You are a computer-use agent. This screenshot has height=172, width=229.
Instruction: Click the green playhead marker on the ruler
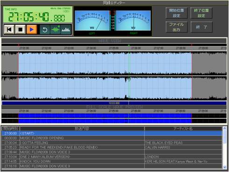pyautogui.click(x=129, y=45)
